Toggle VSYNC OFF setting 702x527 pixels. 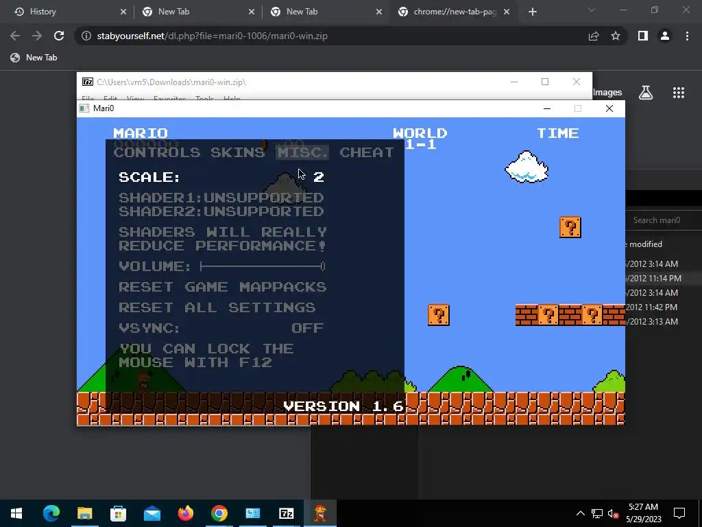point(221,328)
